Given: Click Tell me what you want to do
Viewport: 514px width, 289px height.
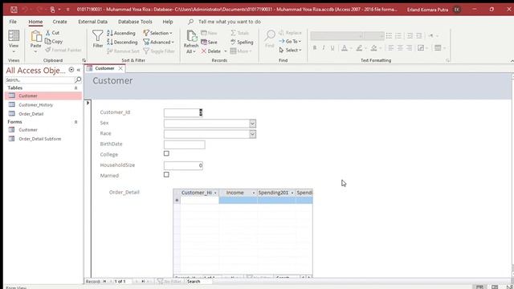Looking at the screenshot, I should (230, 22).
